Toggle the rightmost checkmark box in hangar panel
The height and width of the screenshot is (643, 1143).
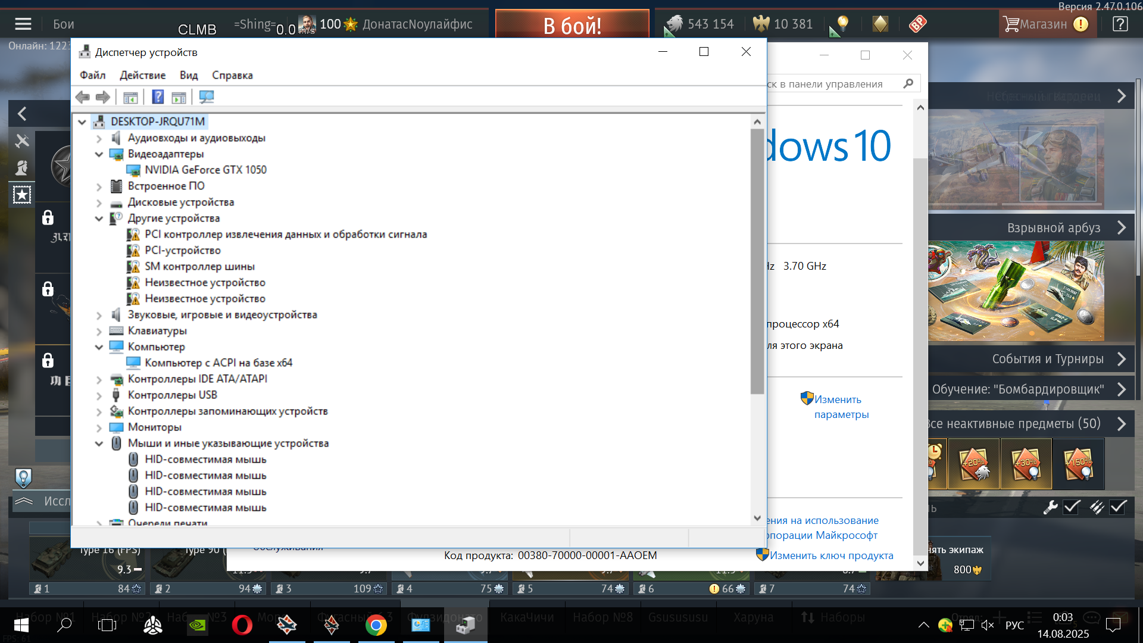coord(1119,507)
